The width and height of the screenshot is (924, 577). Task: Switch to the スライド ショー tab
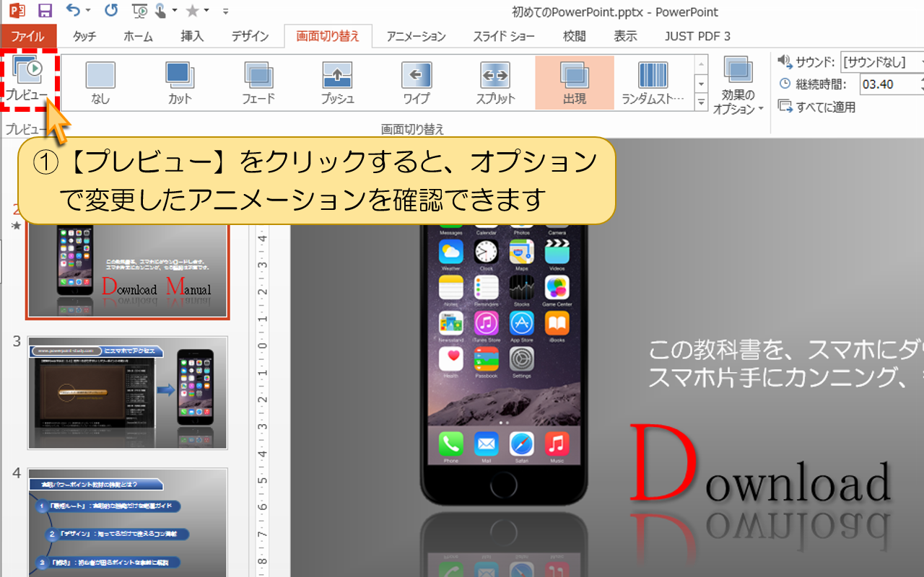(x=504, y=36)
